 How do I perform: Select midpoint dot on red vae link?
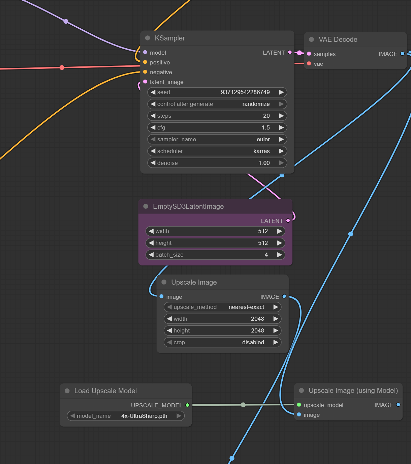click(x=62, y=67)
